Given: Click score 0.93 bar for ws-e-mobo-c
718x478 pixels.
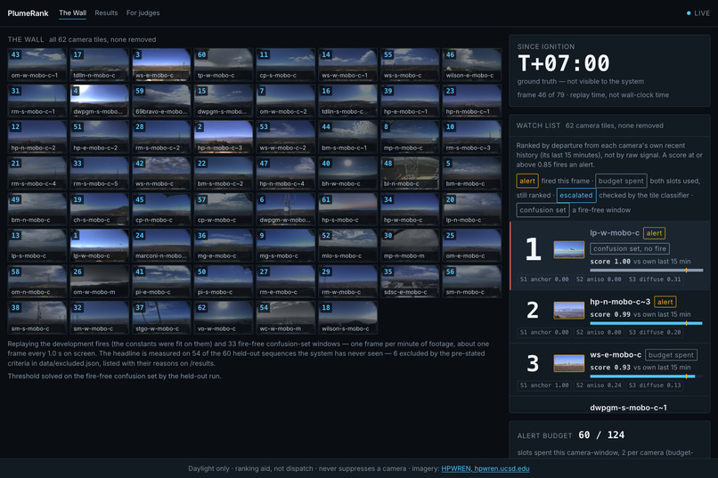Looking at the screenshot, I should pyautogui.click(x=646, y=377).
